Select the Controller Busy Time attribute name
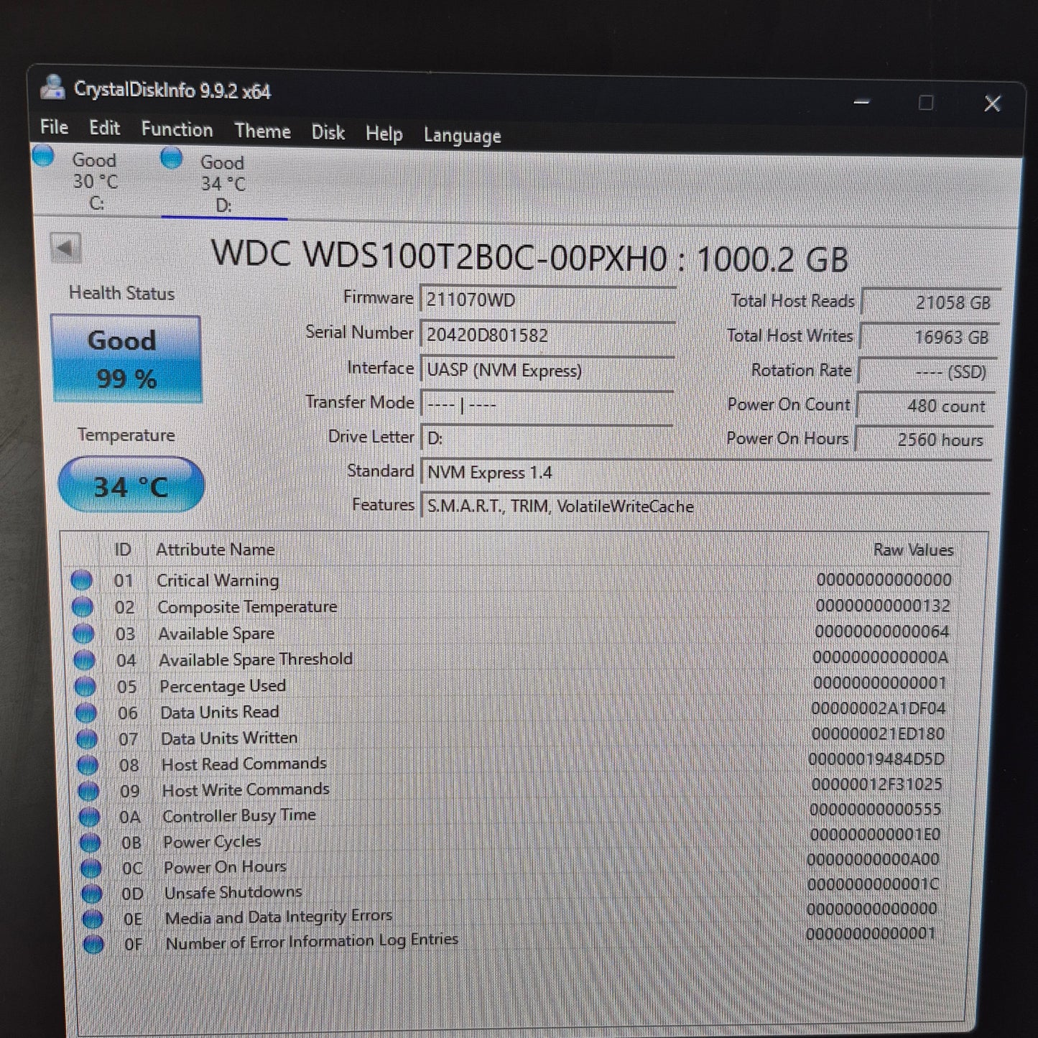Image resolution: width=1038 pixels, height=1038 pixels. tap(239, 816)
